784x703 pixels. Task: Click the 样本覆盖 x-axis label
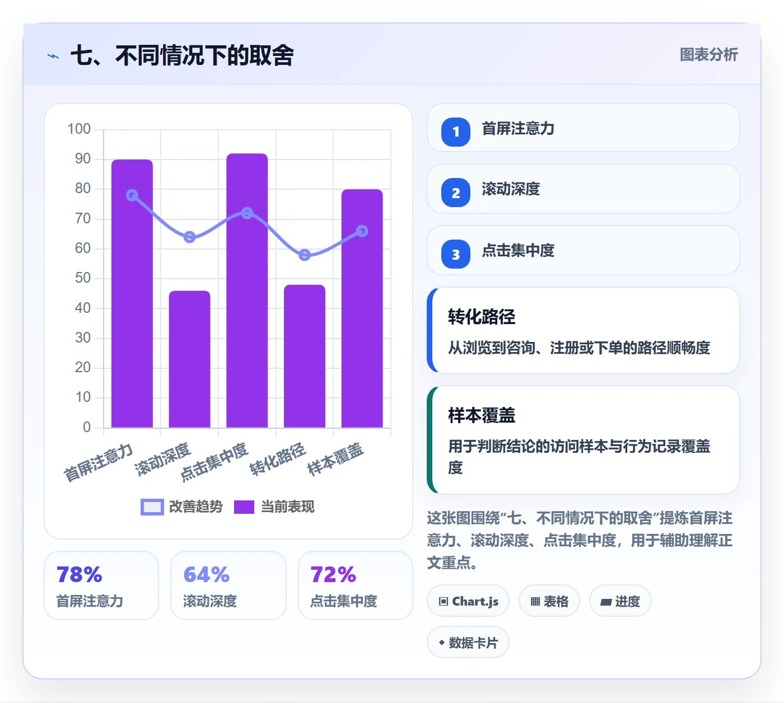coord(336,459)
